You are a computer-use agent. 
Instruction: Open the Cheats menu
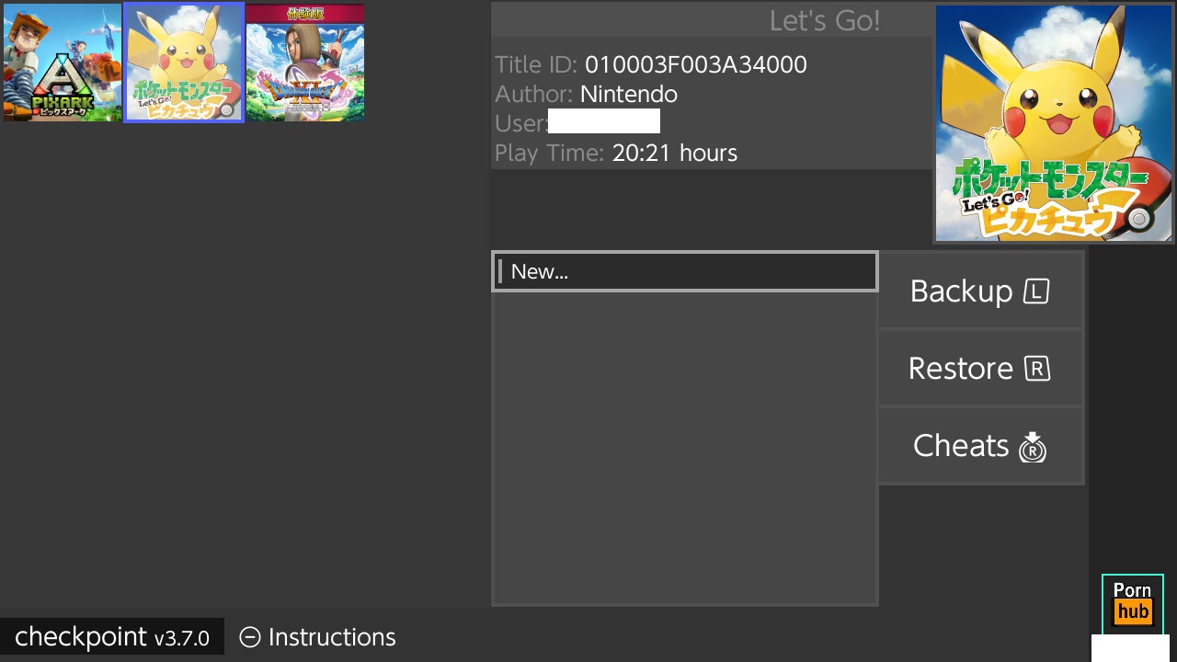click(x=981, y=446)
